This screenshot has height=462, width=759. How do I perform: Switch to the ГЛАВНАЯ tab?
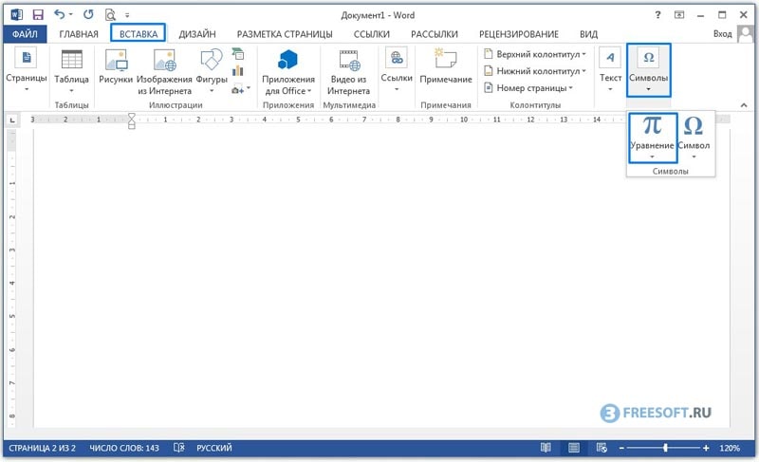click(x=79, y=34)
